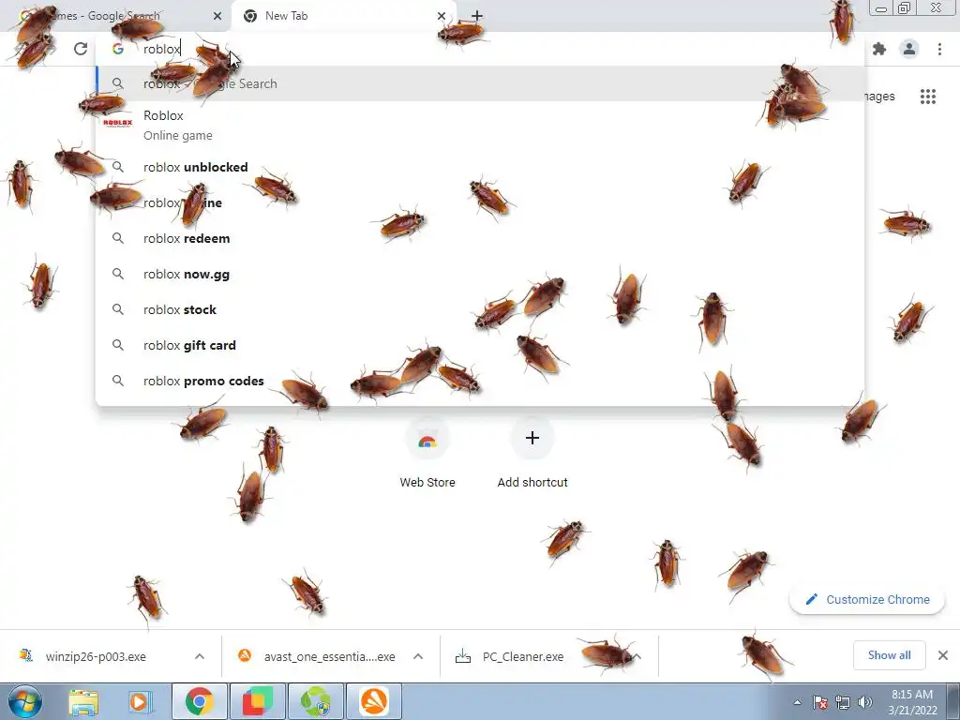Open Chrome's three-dot menu
The width and height of the screenshot is (960, 720).
tap(939, 49)
